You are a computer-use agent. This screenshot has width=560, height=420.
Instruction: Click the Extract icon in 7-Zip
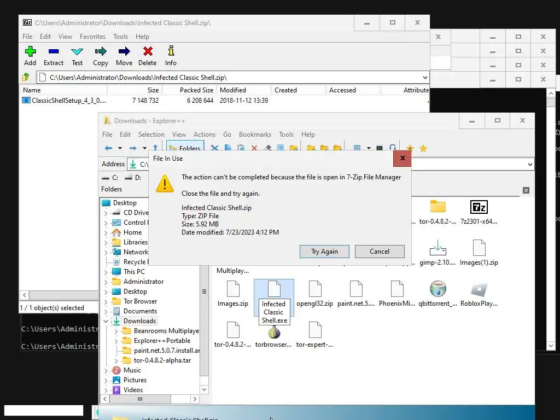coord(54,51)
